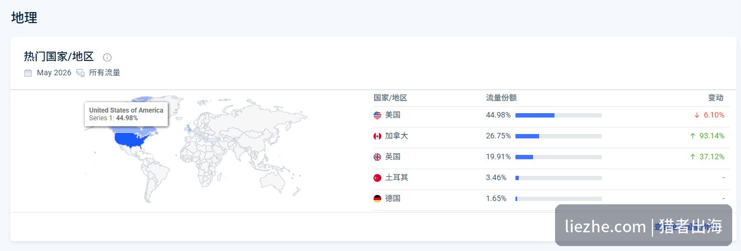The width and height of the screenshot is (741, 251).
Task: Click the Germany flag icon
Action: (x=377, y=199)
